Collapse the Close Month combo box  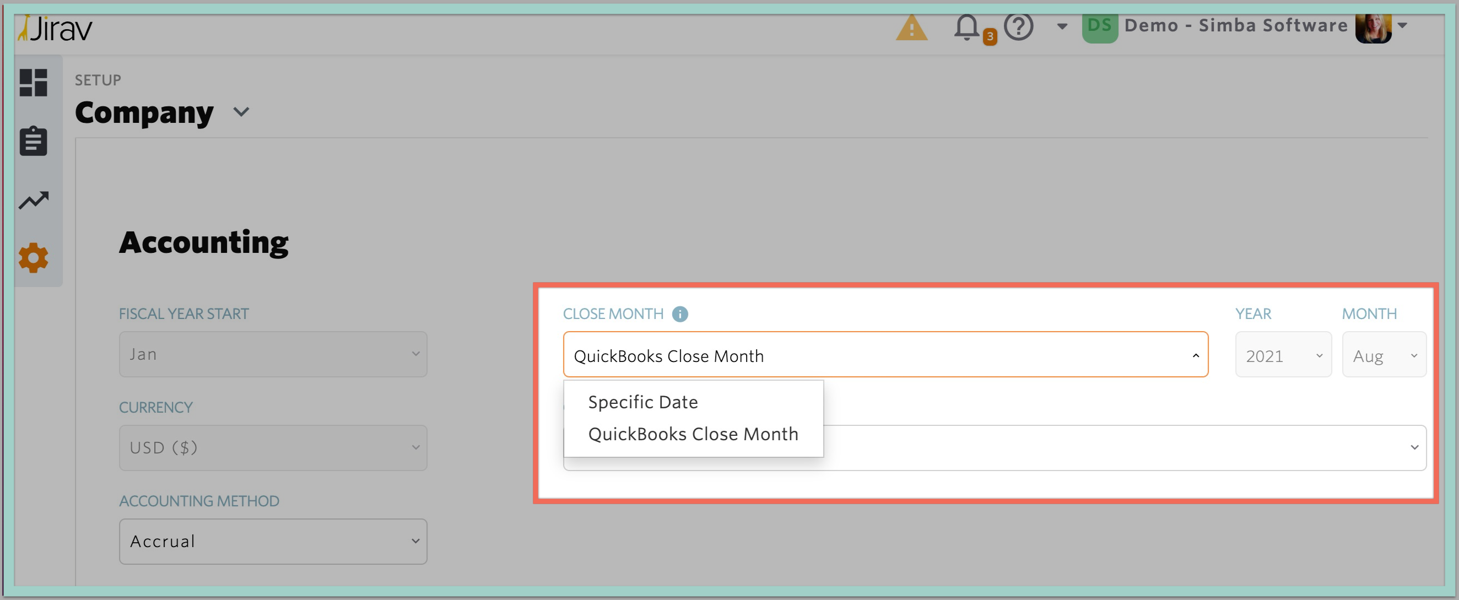pos(885,355)
